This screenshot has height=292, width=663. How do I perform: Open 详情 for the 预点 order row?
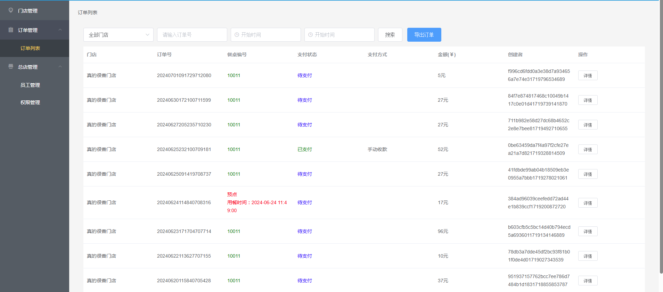(588, 203)
